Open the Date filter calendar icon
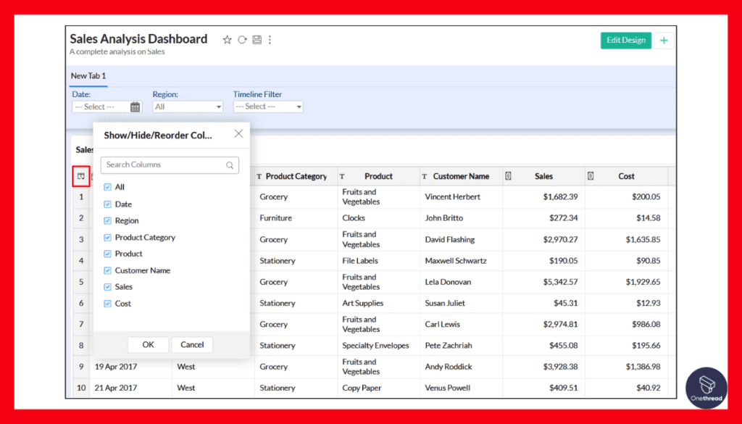Viewport: 742px width, 424px height. click(135, 107)
